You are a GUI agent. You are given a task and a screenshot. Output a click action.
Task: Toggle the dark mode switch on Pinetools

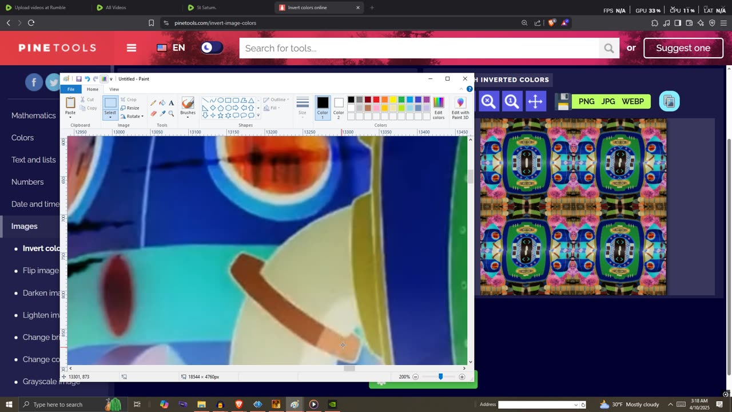(212, 48)
